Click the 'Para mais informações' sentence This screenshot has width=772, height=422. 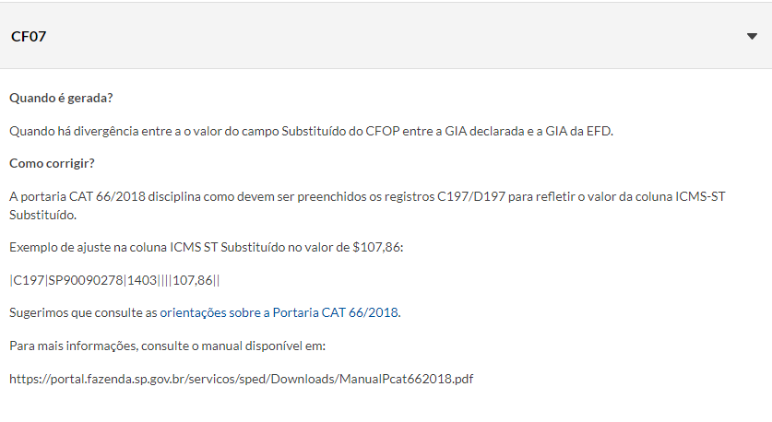[x=167, y=346]
